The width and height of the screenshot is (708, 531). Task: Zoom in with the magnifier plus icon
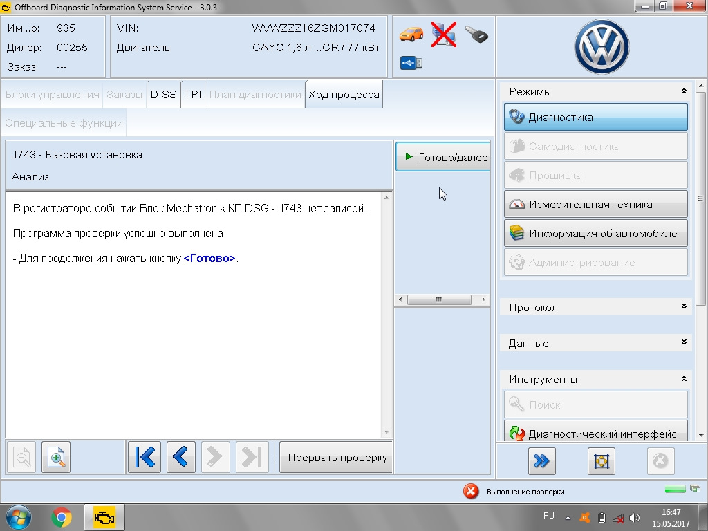point(56,457)
